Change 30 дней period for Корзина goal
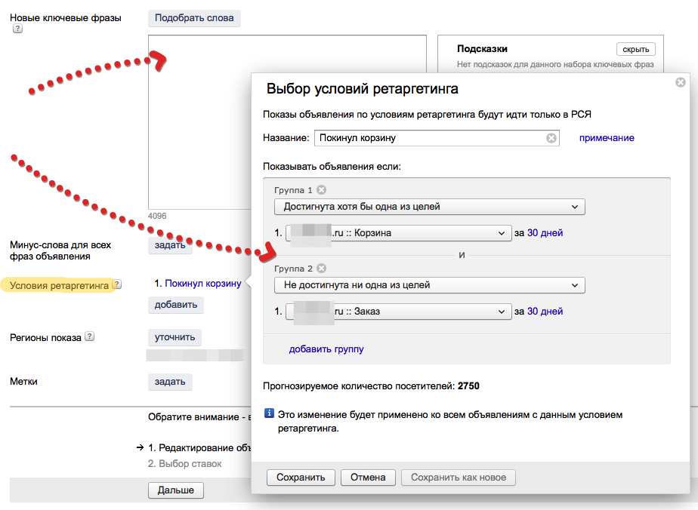The image size is (698, 510). [x=545, y=233]
